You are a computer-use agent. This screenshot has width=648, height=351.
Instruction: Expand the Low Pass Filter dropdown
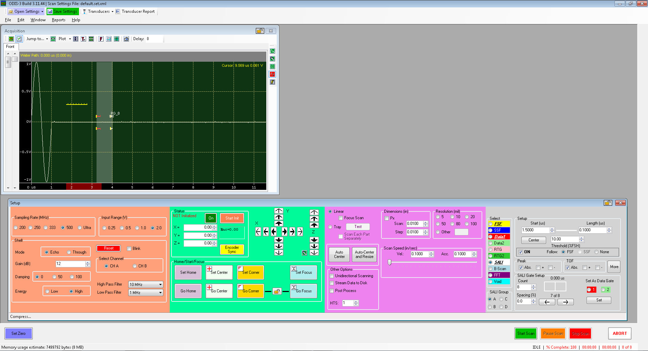click(x=146, y=293)
